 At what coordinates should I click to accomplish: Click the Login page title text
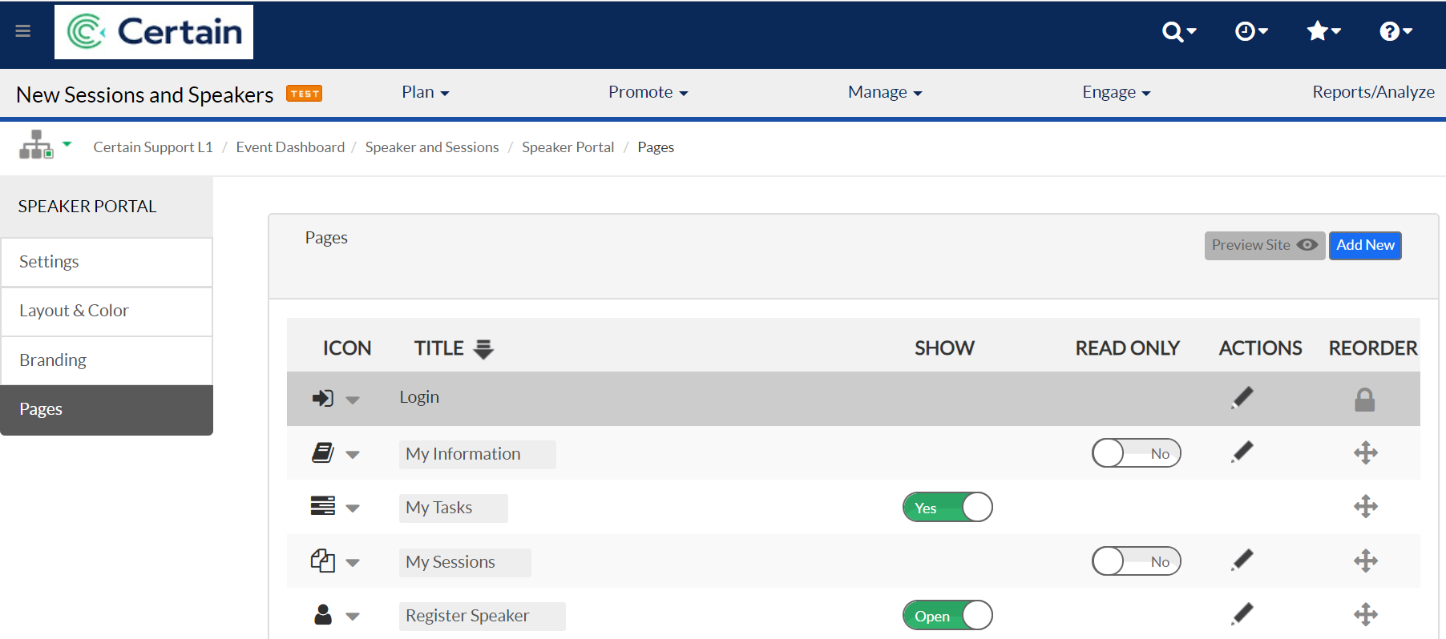tap(419, 397)
